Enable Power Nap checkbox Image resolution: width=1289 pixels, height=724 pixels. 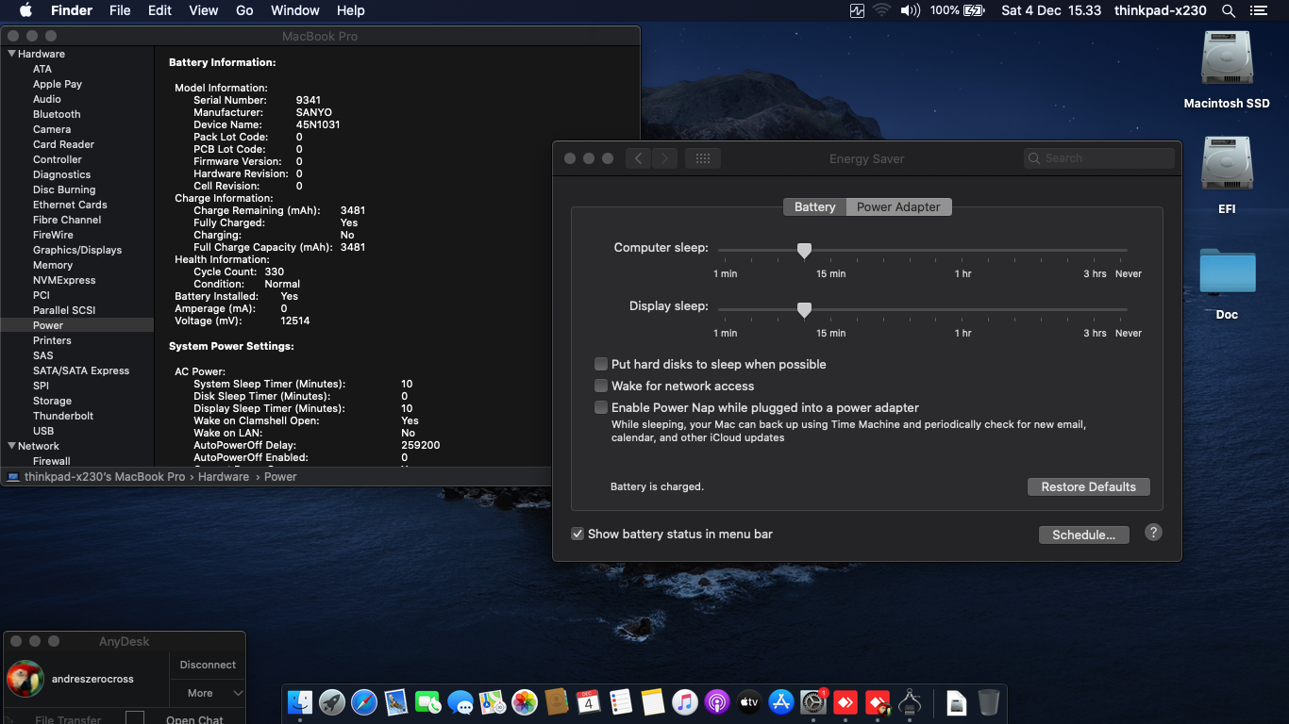601,407
